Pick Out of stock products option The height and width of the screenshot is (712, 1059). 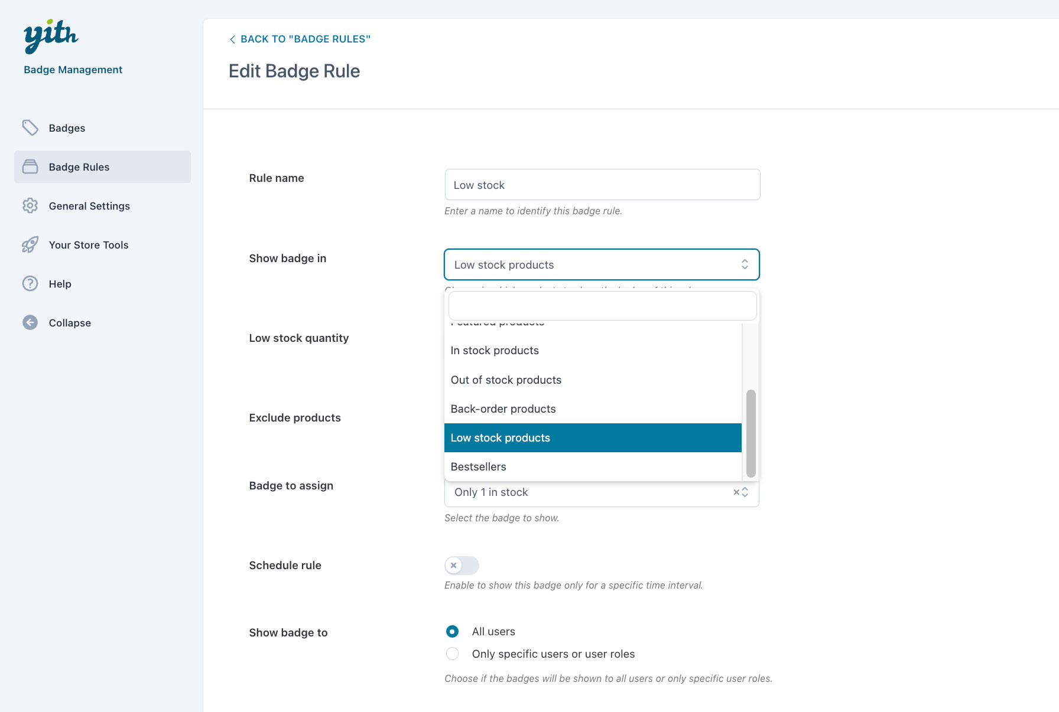(506, 380)
